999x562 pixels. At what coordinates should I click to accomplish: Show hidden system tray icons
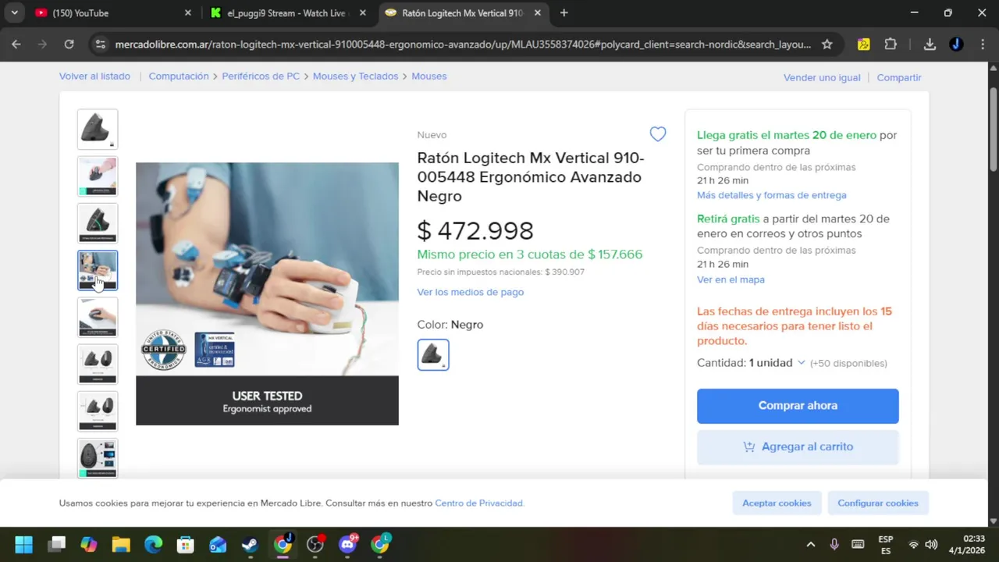tap(810, 544)
